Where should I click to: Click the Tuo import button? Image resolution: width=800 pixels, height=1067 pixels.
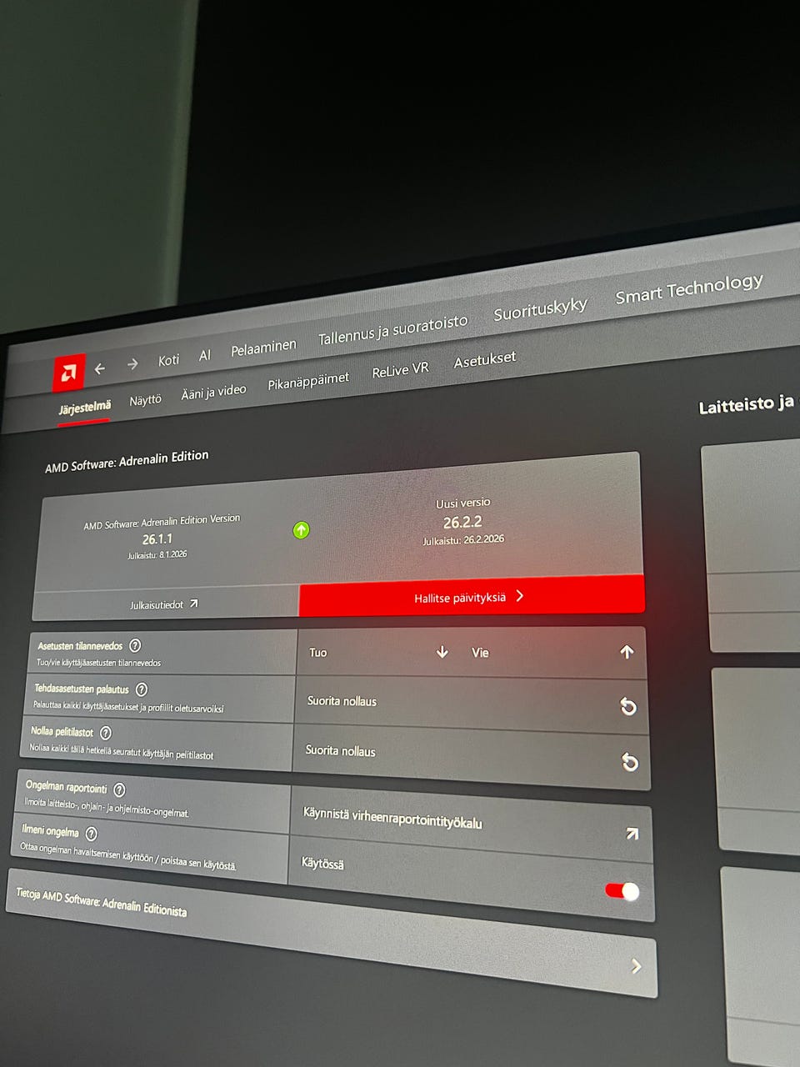point(378,652)
